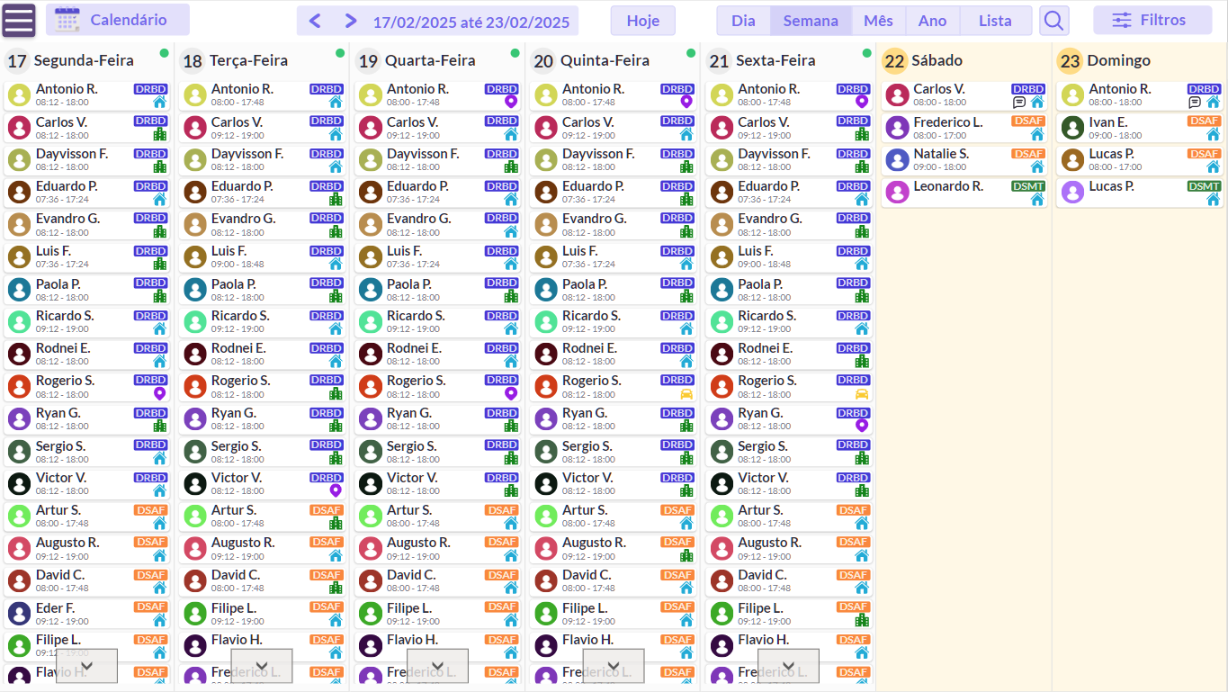The height and width of the screenshot is (692, 1228).
Task: Go to previous week arrow
Action: 314,21
